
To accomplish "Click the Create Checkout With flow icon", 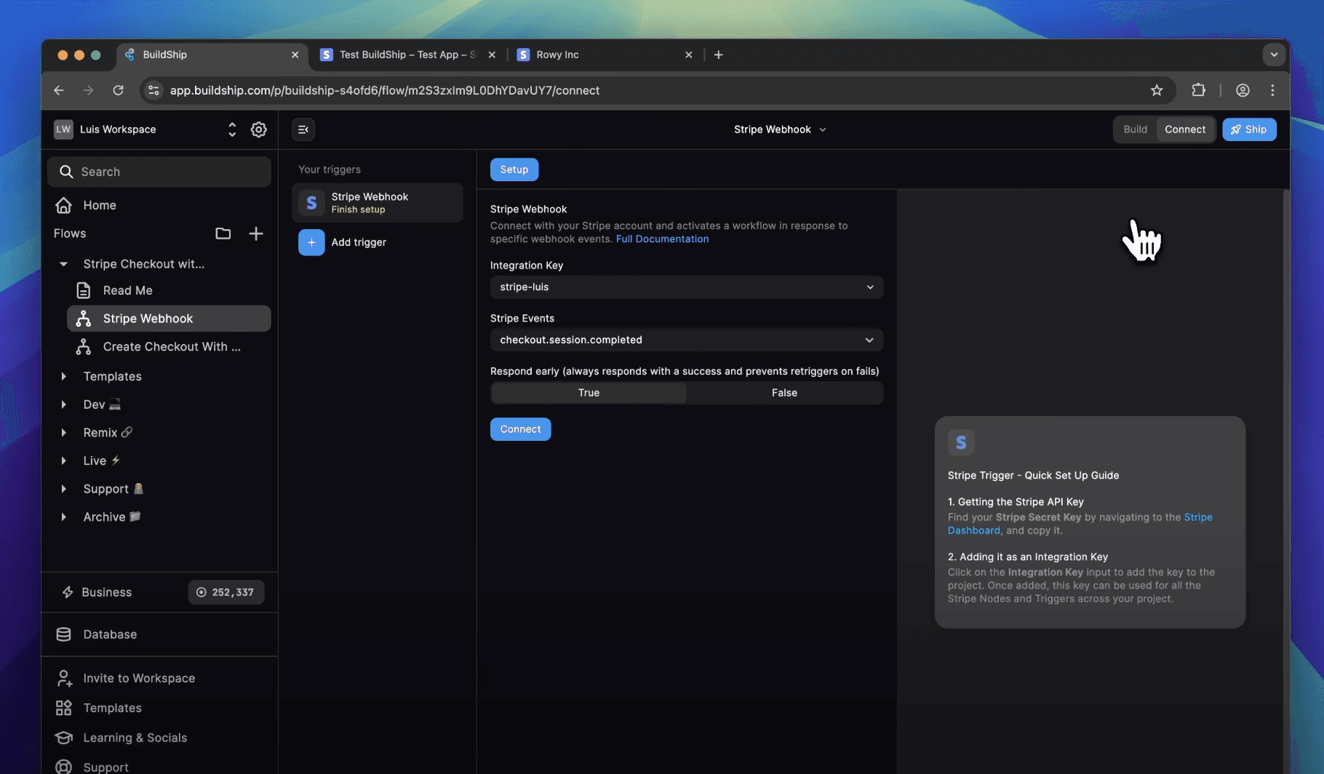I will pos(84,347).
